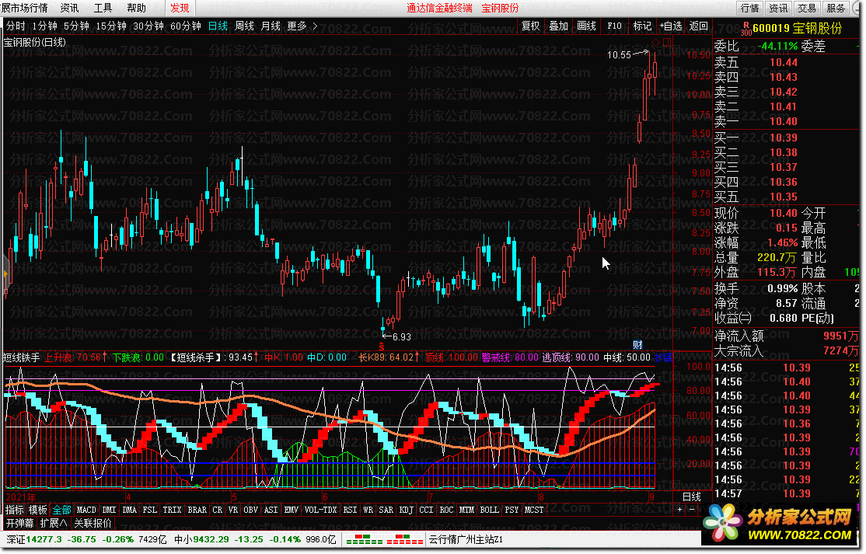Select the 15分钟 period tab
This screenshot has height=554, width=866.
tap(111, 26)
